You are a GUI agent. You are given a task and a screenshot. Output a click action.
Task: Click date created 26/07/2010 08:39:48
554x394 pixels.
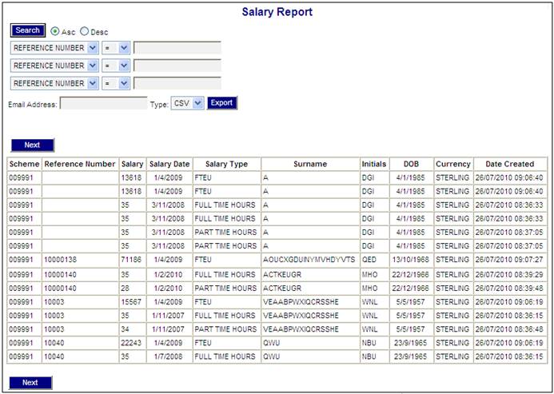(x=510, y=289)
